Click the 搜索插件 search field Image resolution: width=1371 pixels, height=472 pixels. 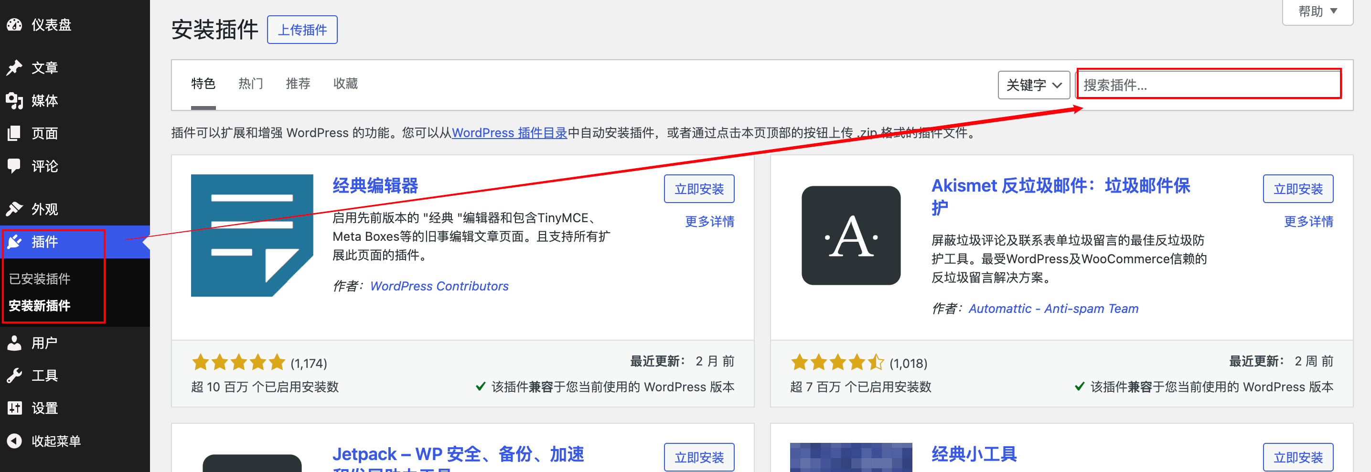(1209, 85)
